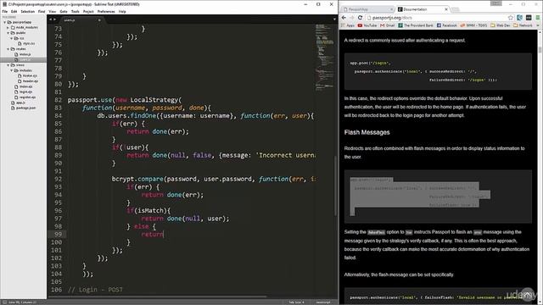Change JavaScript syntax in status bar
This screenshot has height=305, width=543.
pos(323,302)
